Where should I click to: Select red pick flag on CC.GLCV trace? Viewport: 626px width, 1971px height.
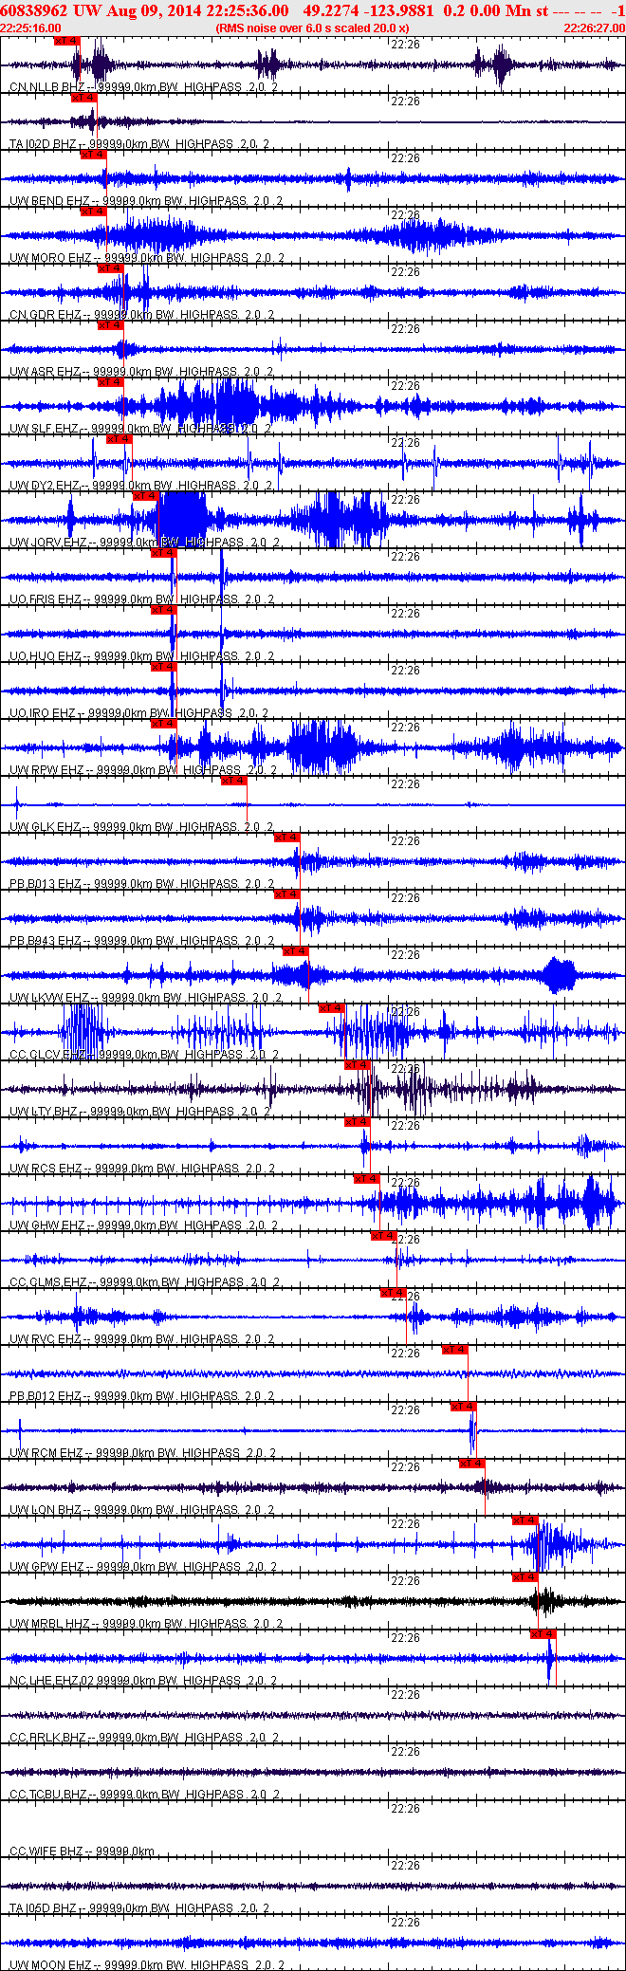(x=332, y=1008)
